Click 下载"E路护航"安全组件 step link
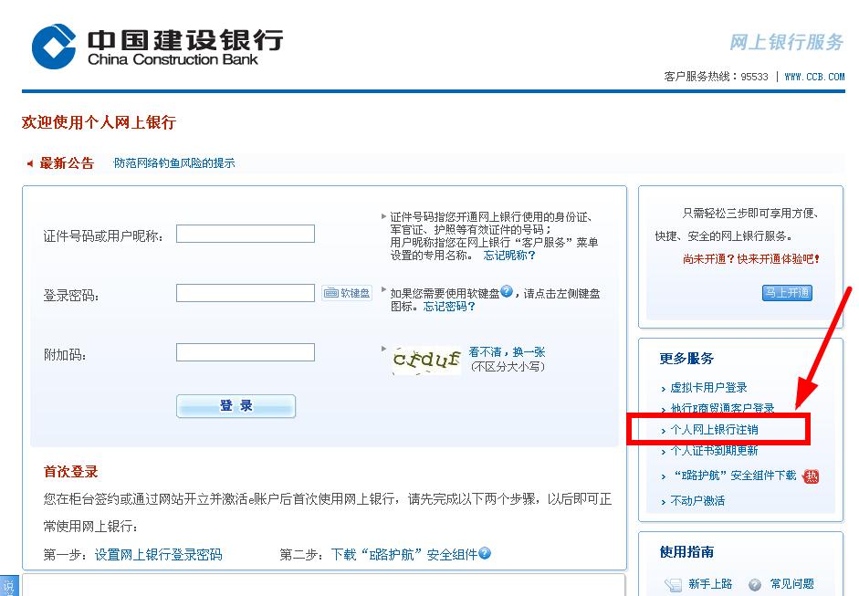The image size is (859, 596). pos(404,555)
